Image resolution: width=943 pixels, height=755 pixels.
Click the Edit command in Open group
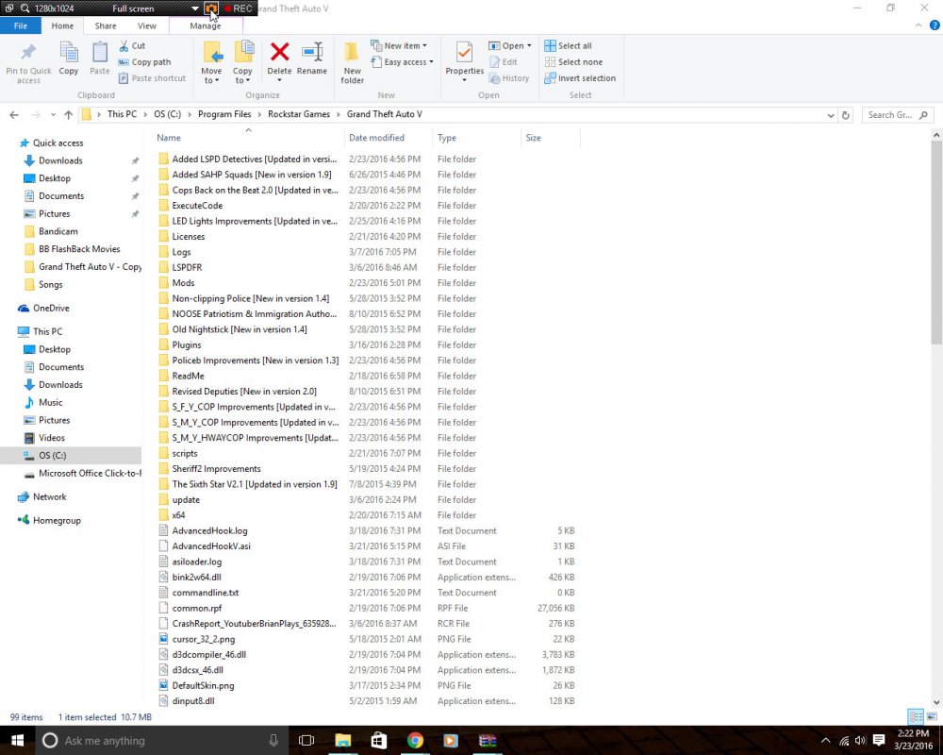(x=504, y=62)
